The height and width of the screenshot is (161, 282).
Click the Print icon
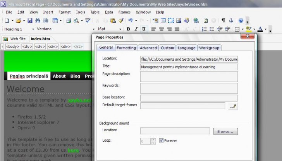coord(68,20)
